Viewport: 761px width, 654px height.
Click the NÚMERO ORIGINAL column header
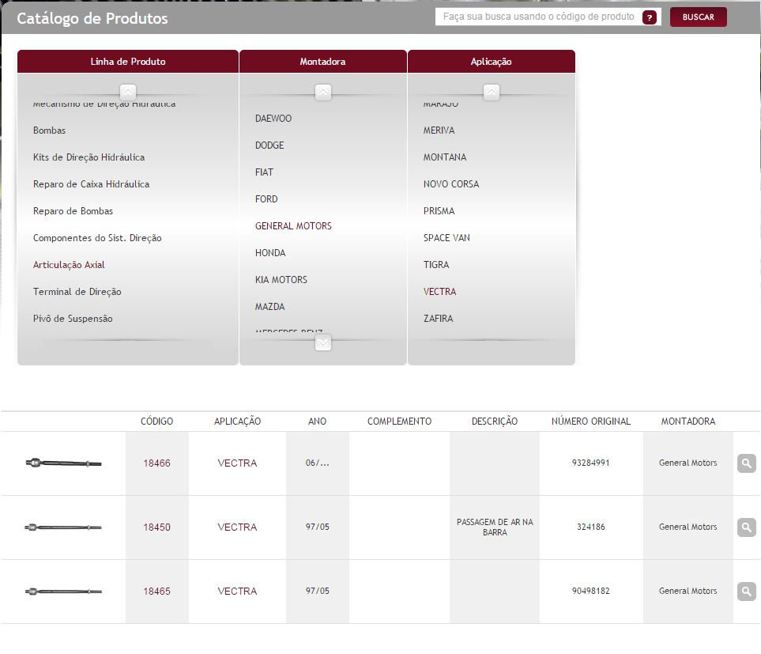[590, 422]
